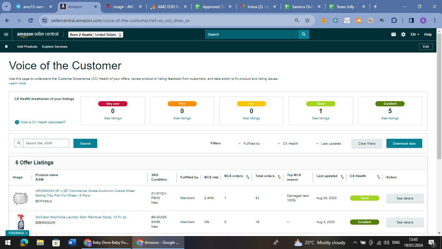Click Add Products in navigation bar
The image size is (442, 249).
[27, 47]
